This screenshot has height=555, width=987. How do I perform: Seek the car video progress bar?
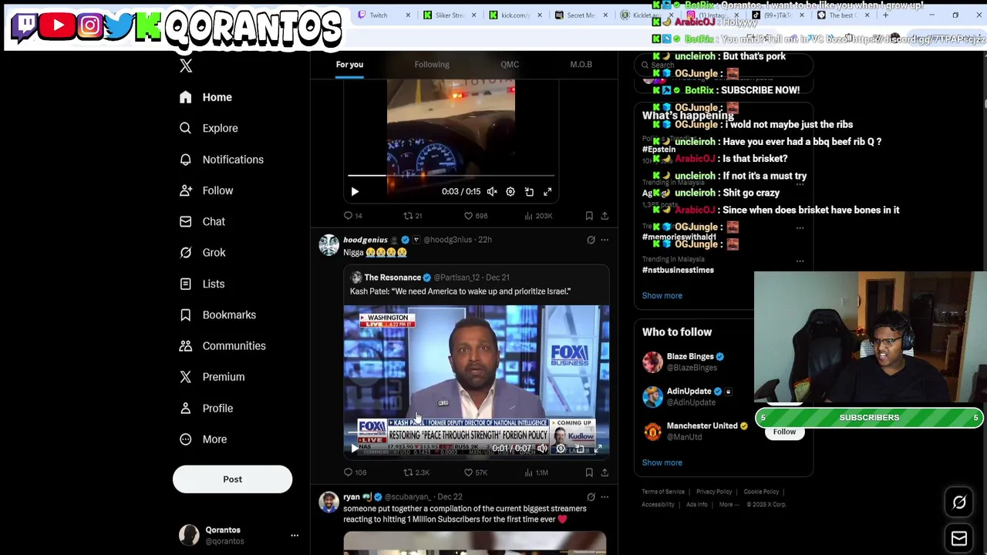pos(451,176)
